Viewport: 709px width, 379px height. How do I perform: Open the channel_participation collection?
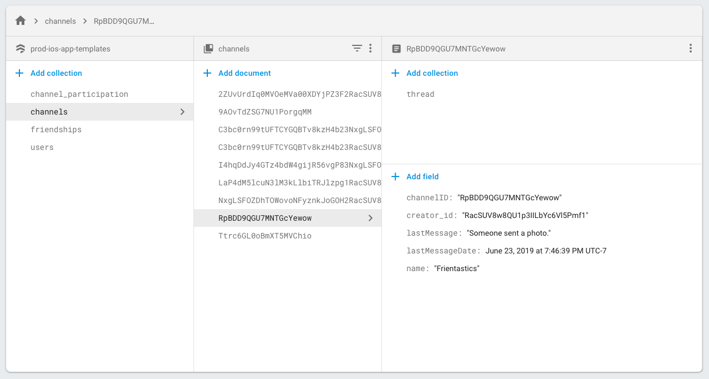[x=79, y=94]
